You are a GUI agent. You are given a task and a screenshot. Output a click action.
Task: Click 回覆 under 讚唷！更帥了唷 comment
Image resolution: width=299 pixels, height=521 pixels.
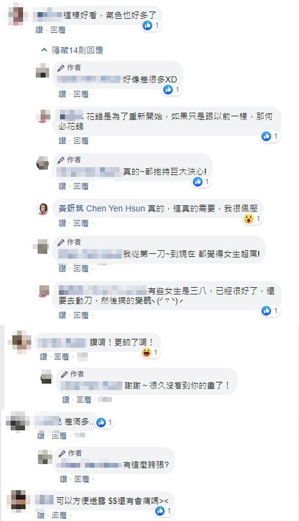tap(61, 357)
